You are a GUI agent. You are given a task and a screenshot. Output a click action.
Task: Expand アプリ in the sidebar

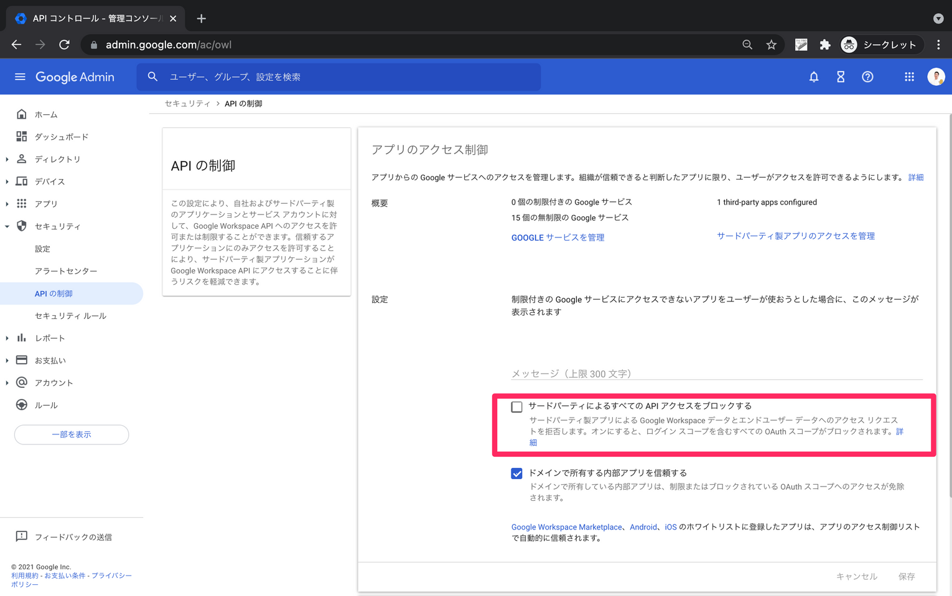pyautogui.click(x=7, y=204)
